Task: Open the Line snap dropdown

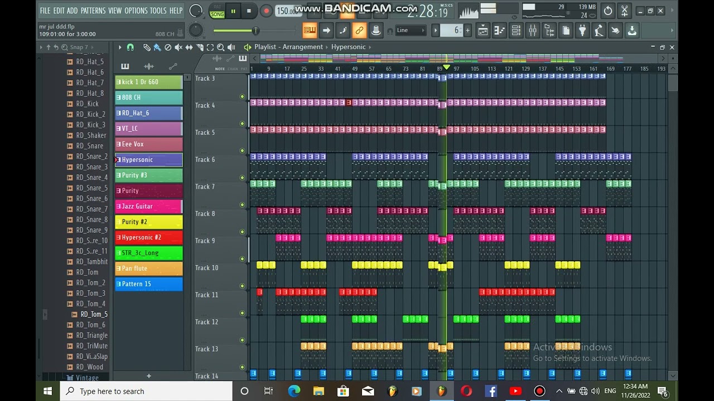Action: (x=412, y=31)
